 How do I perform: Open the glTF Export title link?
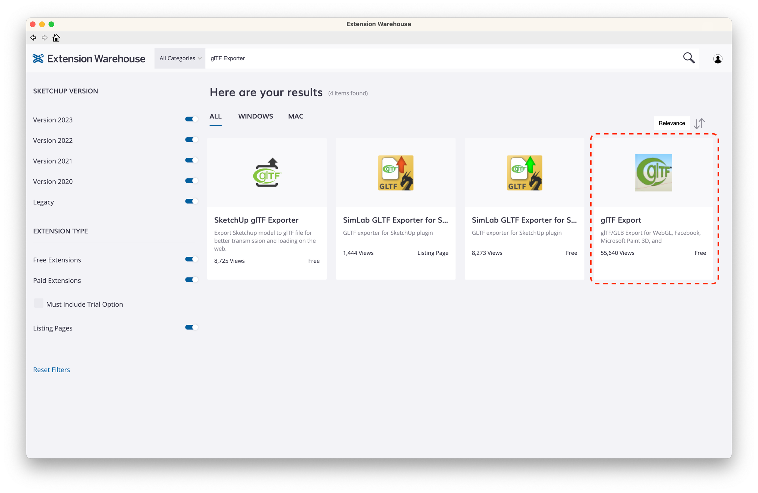[620, 220]
